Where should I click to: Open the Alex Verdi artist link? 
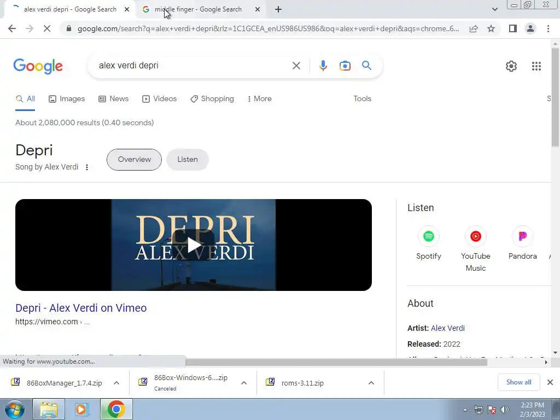[x=448, y=328]
